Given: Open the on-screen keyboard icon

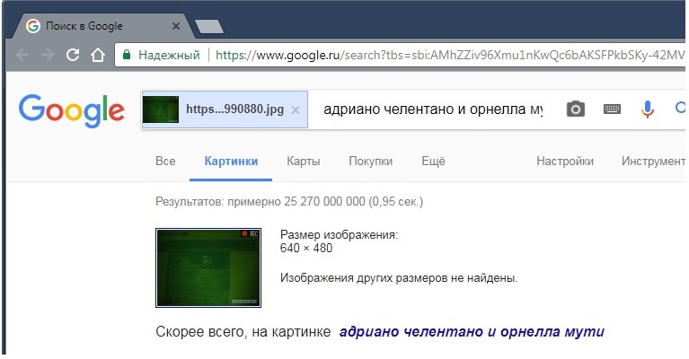Looking at the screenshot, I should (612, 109).
